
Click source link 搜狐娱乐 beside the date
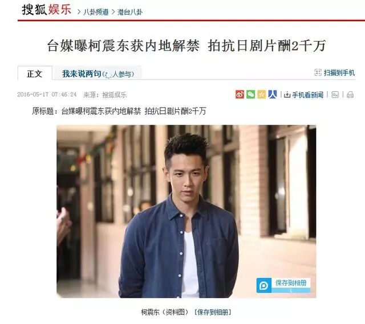click(x=114, y=95)
